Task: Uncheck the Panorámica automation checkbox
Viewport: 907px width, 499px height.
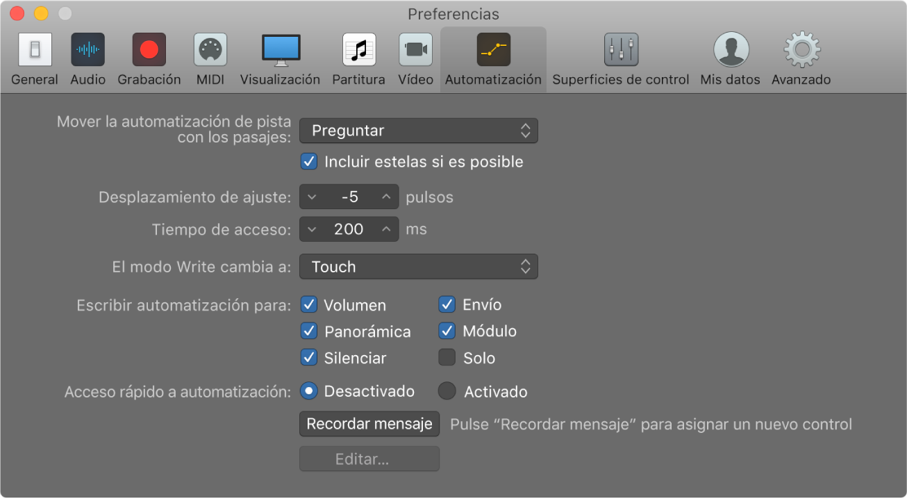Action: [x=309, y=332]
